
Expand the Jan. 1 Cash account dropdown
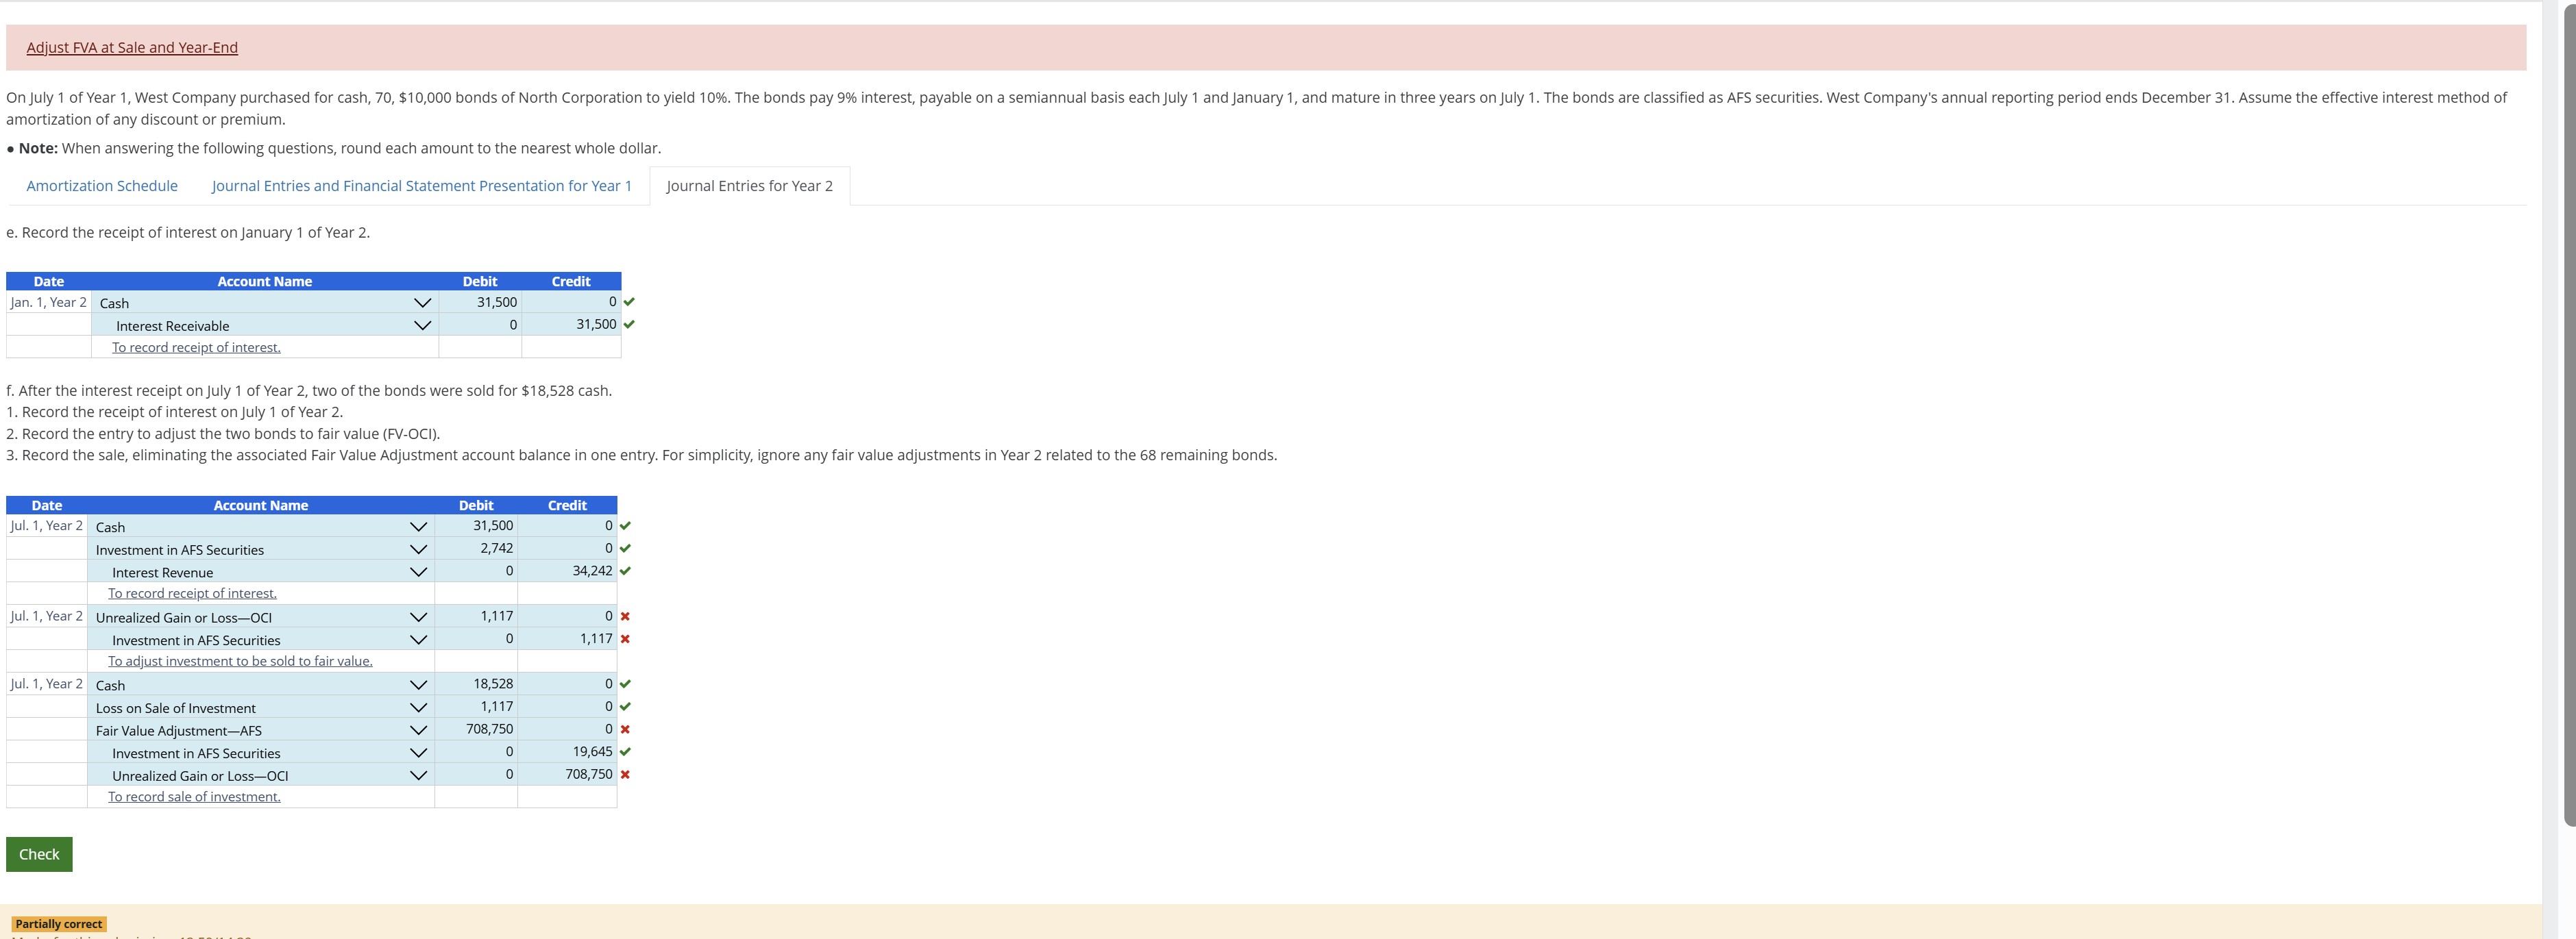pos(422,303)
